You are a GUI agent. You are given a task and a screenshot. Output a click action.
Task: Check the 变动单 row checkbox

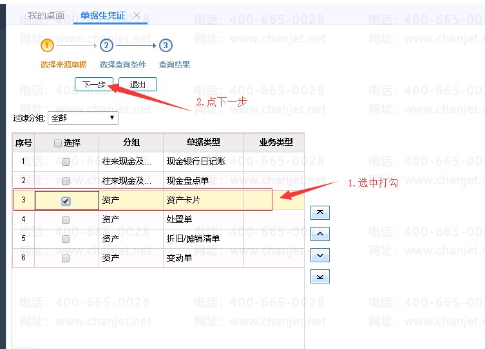[66, 258]
